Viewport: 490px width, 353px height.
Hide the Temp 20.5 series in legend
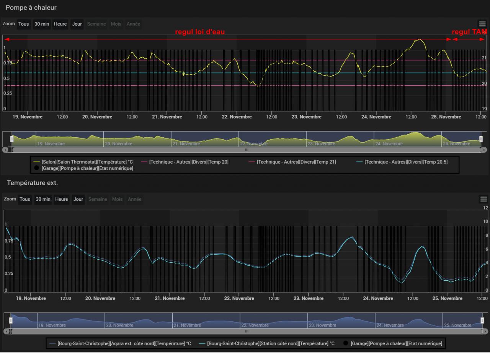click(402, 162)
